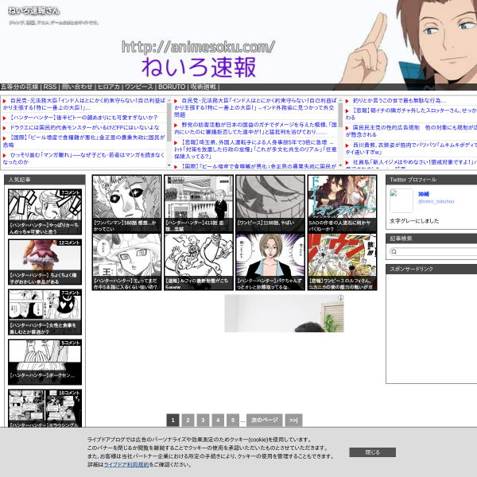The image size is (477, 477).
Task: Open popular article ちょくちょく様子がおかしい景品
Action: coord(45,262)
